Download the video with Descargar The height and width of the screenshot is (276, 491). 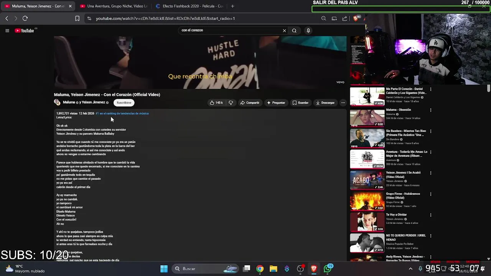[x=325, y=103]
